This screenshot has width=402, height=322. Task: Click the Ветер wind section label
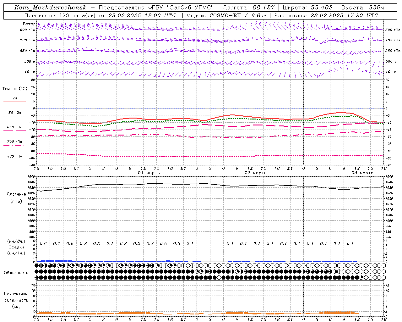(x=29, y=24)
